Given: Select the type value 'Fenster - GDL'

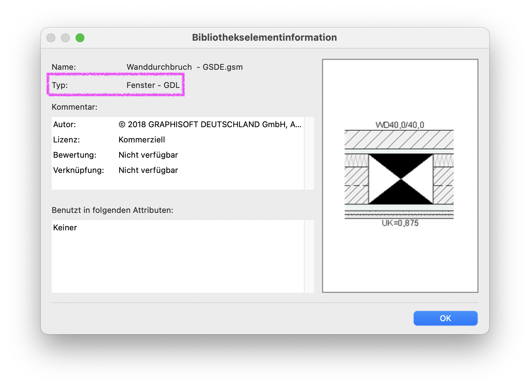Looking at the screenshot, I should pyautogui.click(x=153, y=85).
